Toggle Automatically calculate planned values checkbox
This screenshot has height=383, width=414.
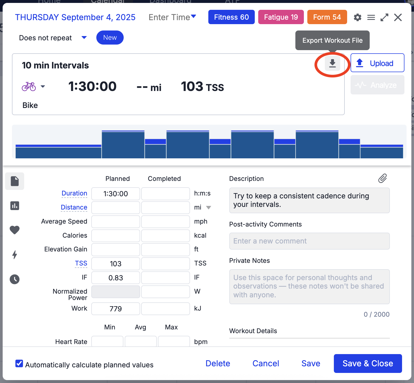(x=19, y=363)
